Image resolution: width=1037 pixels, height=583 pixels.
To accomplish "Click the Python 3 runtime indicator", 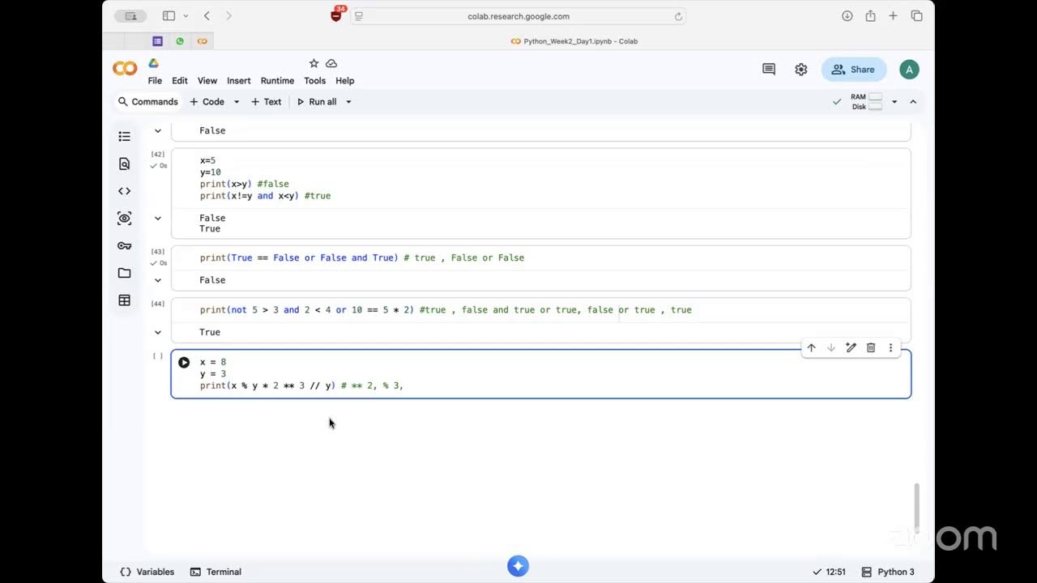I will point(888,572).
